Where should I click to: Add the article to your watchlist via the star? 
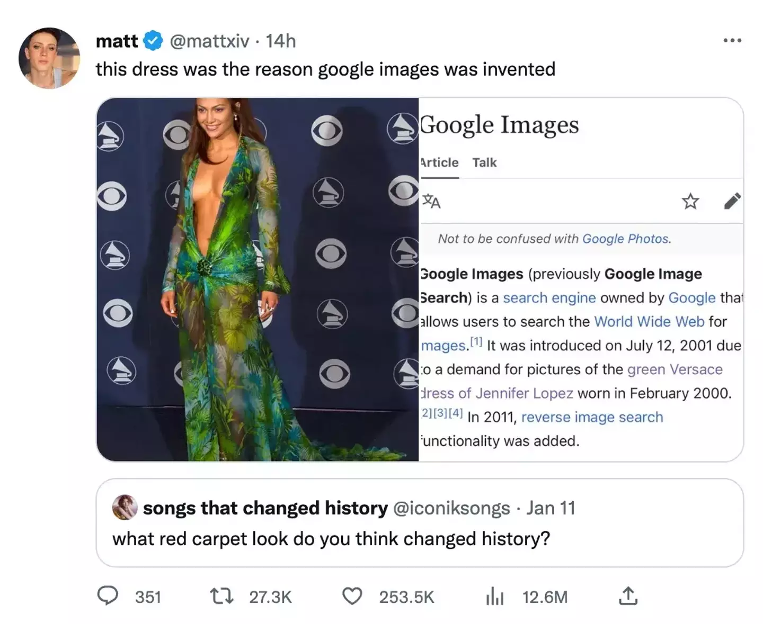point(690,202)
